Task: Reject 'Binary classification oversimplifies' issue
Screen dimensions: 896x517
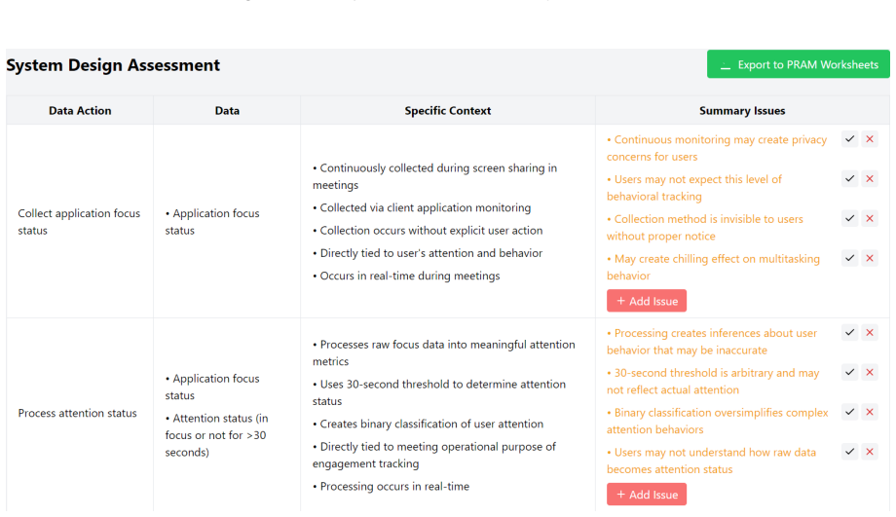Action: [x=870, y=412]
